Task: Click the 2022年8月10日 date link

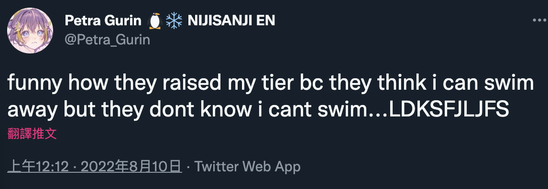Action: coord(132,167)
